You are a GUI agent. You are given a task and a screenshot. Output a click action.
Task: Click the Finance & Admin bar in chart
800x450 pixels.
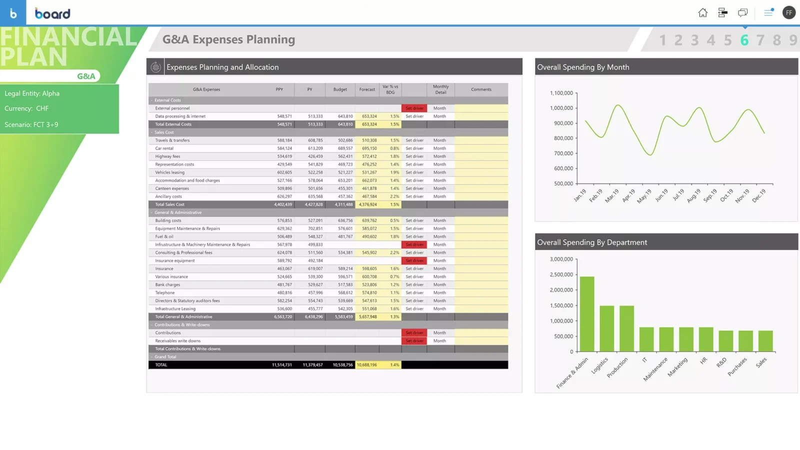pos(586,314)
